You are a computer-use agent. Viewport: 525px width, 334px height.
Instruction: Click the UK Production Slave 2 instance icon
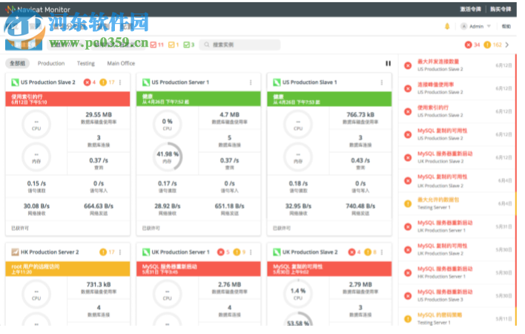[277, 252]
